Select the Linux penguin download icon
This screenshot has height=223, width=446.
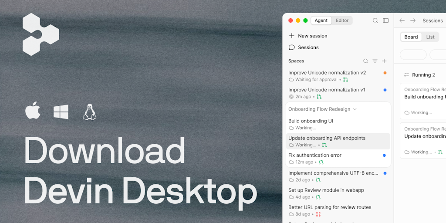pyautogui.click(x=89, y=111)
